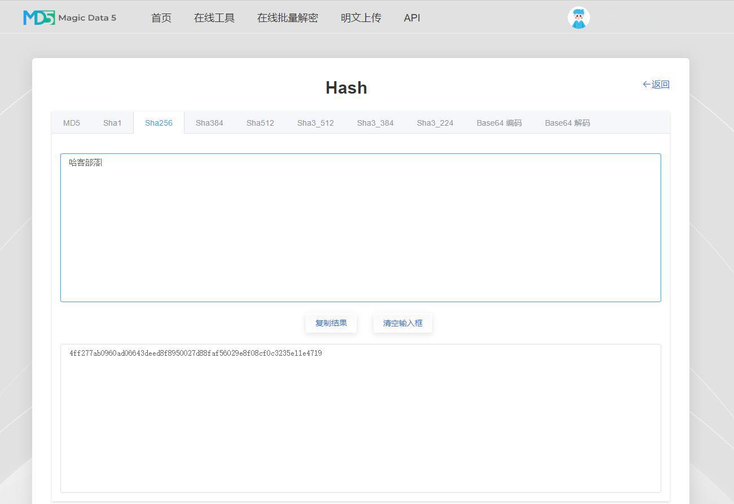Select the Base64 编码 tab
Image resolution: width=734 pixels, height=504 pixels.
click(x=499, y=122)
